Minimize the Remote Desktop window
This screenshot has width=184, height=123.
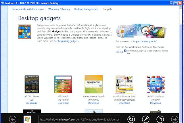pos(171,3)
